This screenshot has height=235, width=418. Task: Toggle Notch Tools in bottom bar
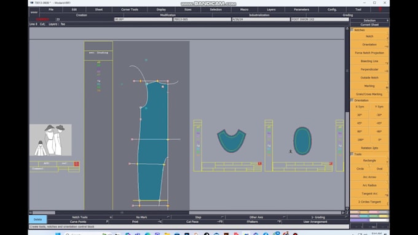pos(80,217)
